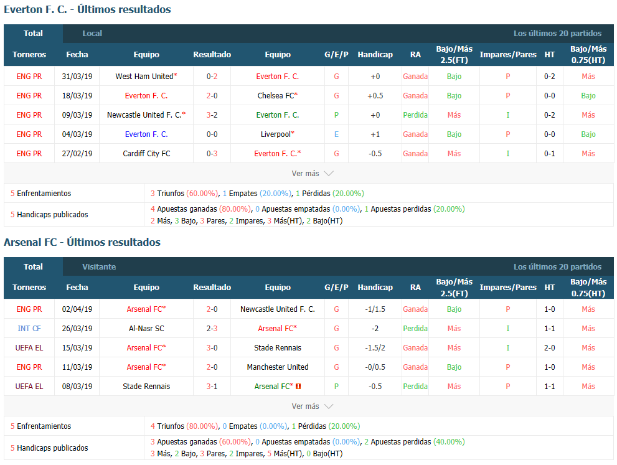
Task: Click Torneros column header in Everton table
Action: (29, 55)
